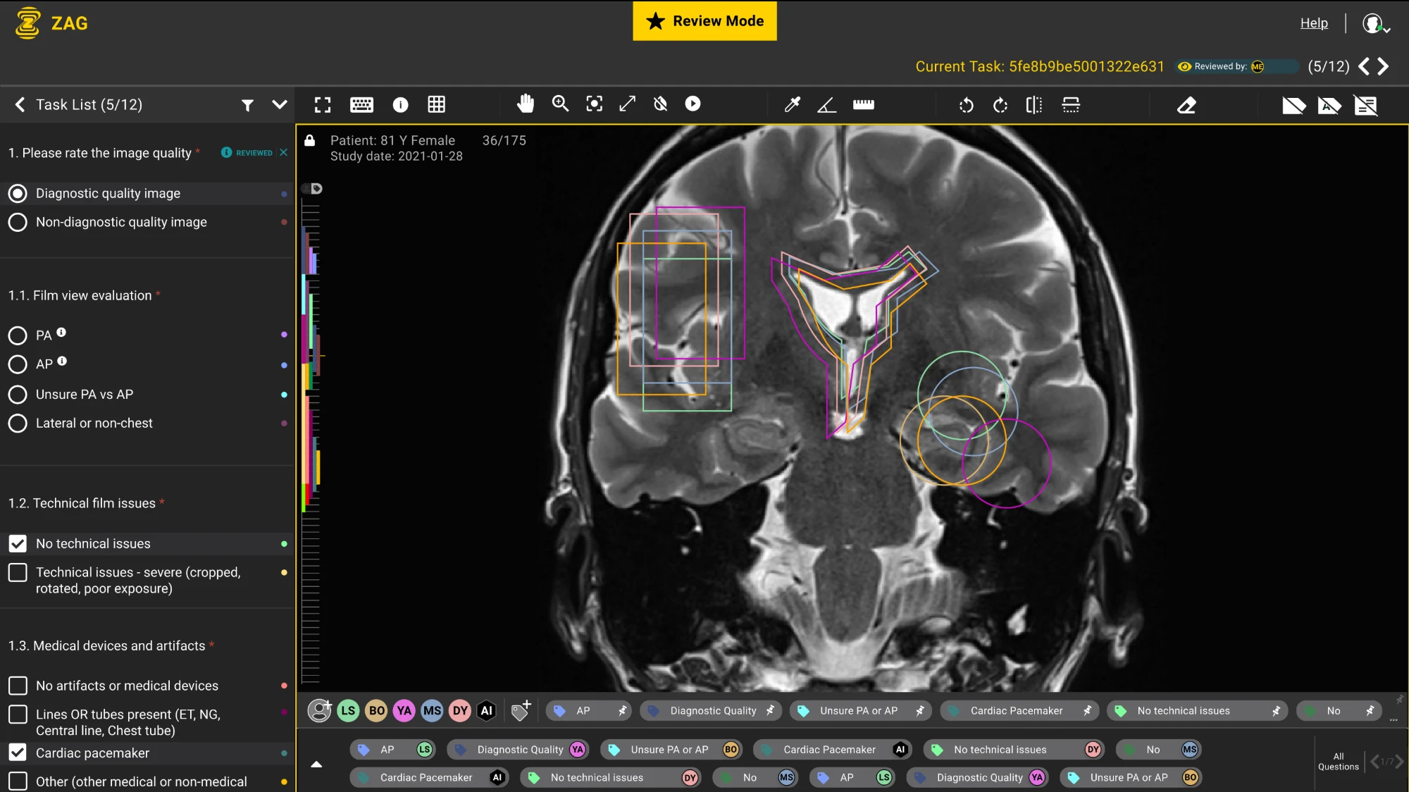Viewport: 1409px width, 792px height.
Task: Open the task list filter
Action: tap(247, 105)
